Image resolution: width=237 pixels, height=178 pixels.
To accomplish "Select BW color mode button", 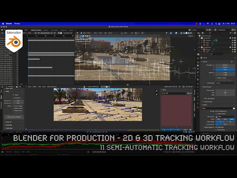I will pyautogui.click(x=219, y=119).
